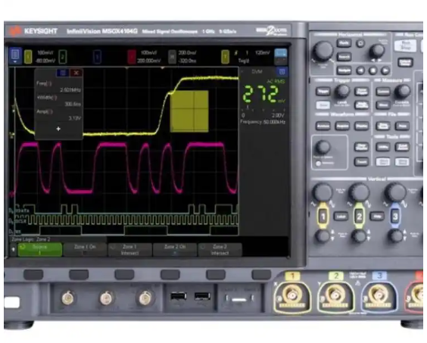The width and height of the screenshot is (427, 343).
Task: Toggle the Zone 1 On softkey
Action: (x=85, y=250)
